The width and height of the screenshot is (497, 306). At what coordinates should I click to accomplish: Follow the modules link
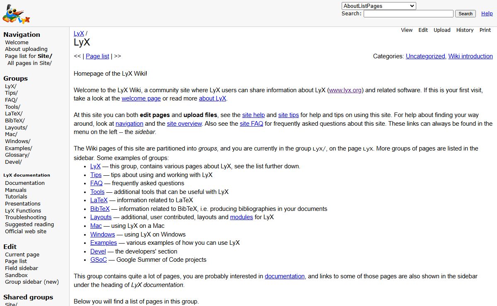pyautogui.click(x=241, y=217)
